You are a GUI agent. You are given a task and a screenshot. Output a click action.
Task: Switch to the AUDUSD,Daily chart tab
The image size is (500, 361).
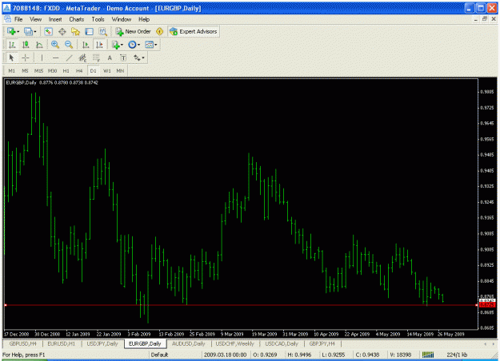tap(189, 343)
